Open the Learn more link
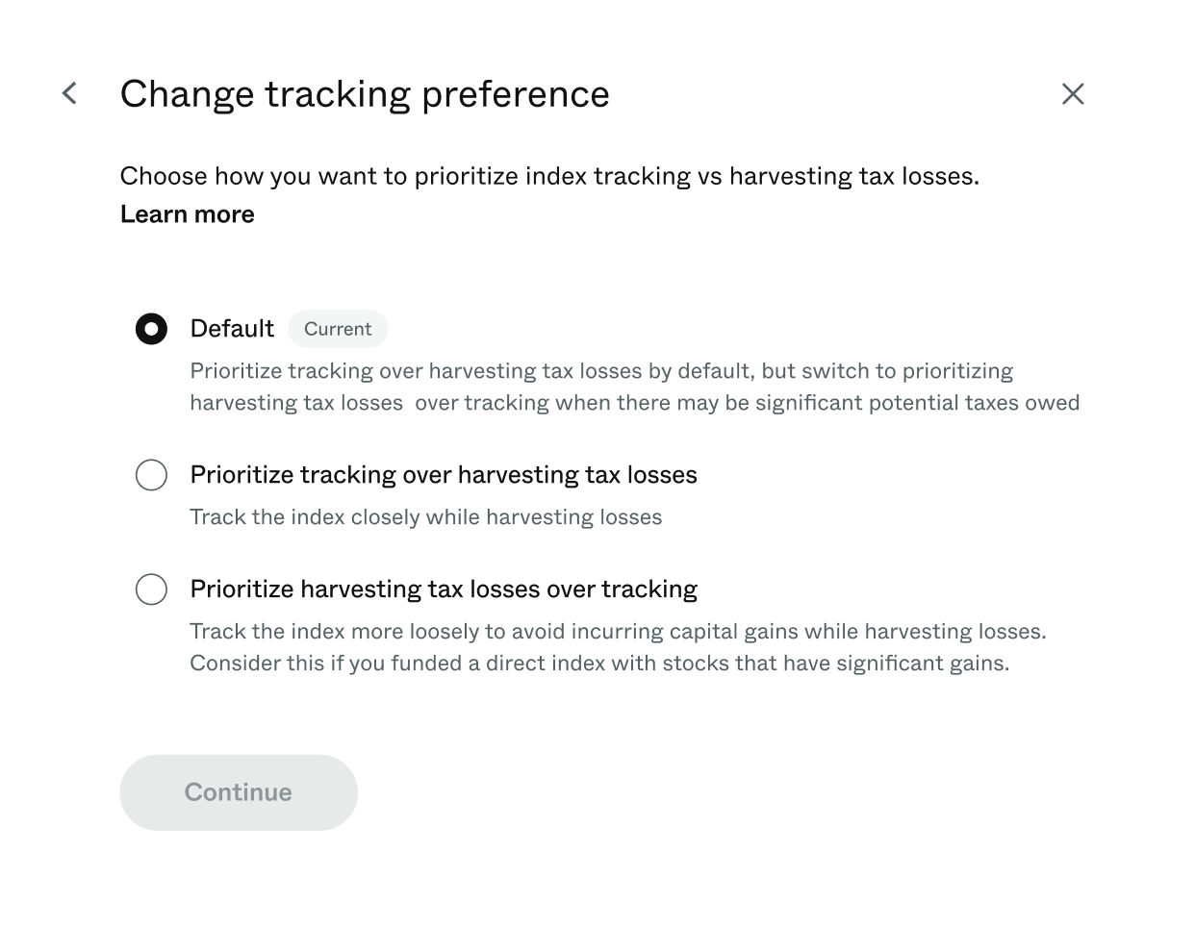 [x=187, y=213]
